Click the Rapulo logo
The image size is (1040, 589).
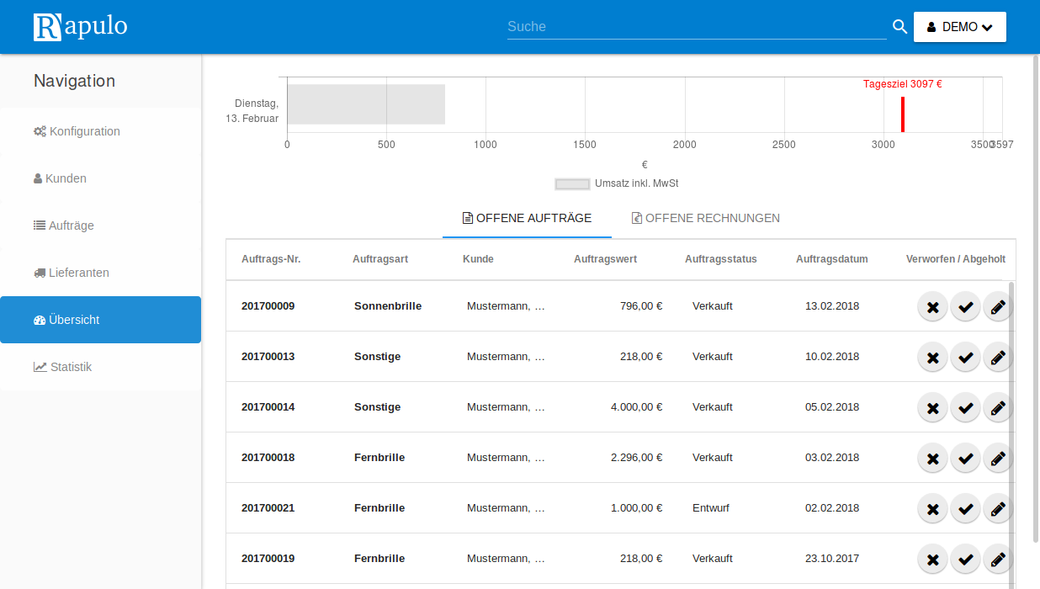pyautogui.click(x=81, y=27)
